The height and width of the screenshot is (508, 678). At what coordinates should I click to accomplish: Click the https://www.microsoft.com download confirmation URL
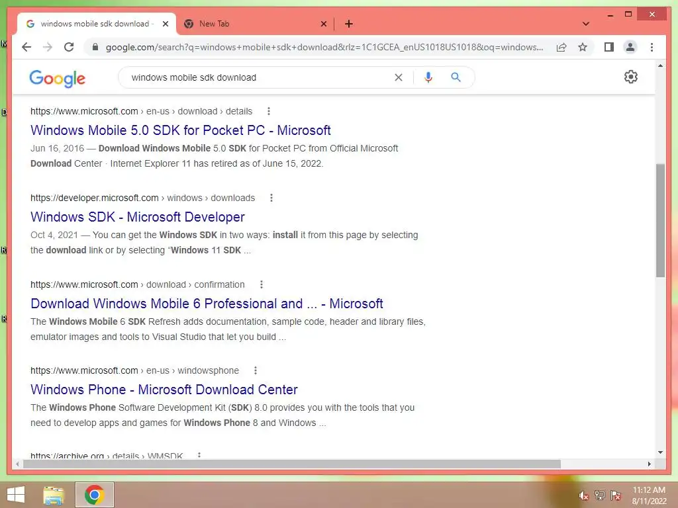[137, 284]
